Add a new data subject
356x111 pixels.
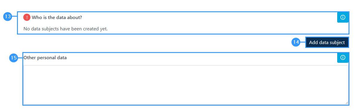[327, 42]
